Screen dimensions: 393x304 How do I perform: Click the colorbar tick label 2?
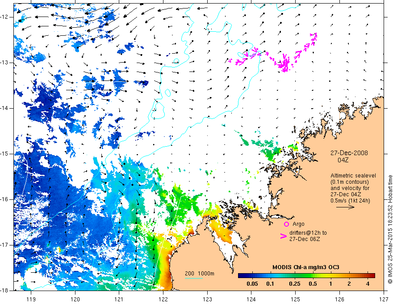pyautogui.click(x=349, y=284)
